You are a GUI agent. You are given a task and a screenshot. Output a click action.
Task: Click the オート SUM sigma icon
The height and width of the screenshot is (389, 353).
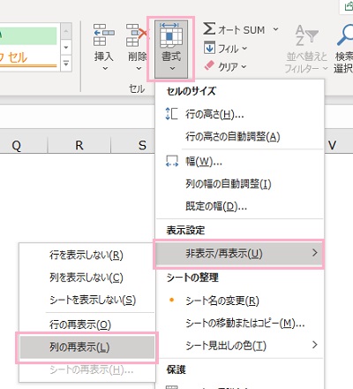(209, 29)
